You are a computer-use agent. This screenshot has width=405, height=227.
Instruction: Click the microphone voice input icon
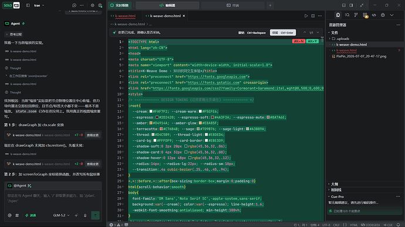pos(85,215)
